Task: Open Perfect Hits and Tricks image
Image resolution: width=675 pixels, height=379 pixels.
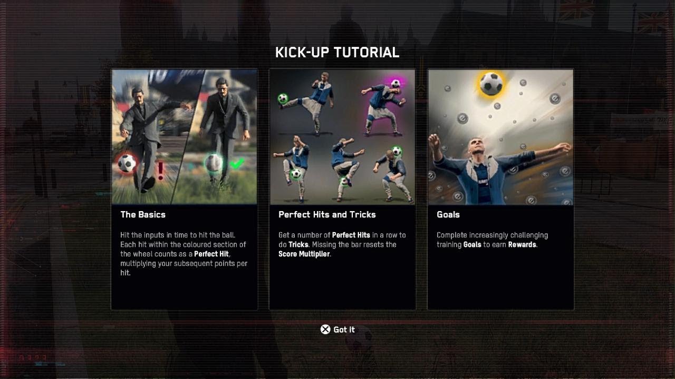Action: coord(342,137)
